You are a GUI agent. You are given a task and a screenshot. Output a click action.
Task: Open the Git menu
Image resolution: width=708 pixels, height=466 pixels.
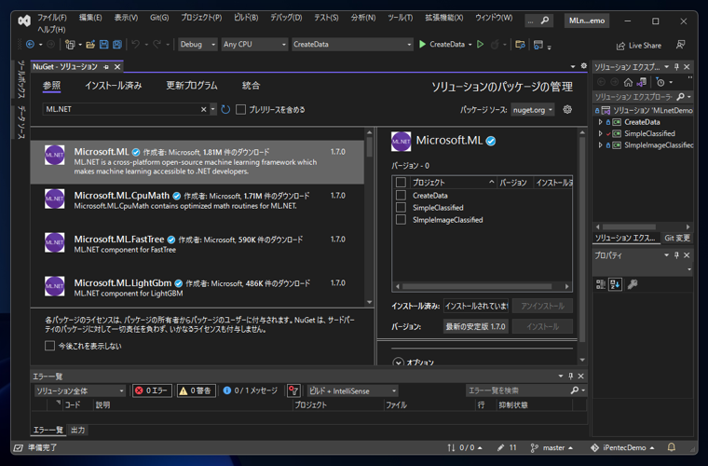pyautogui.click(x=159, y=18)
